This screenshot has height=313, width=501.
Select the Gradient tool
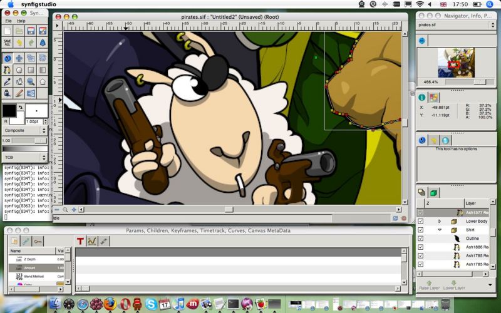pyautogui.click(x=42, y=69)
